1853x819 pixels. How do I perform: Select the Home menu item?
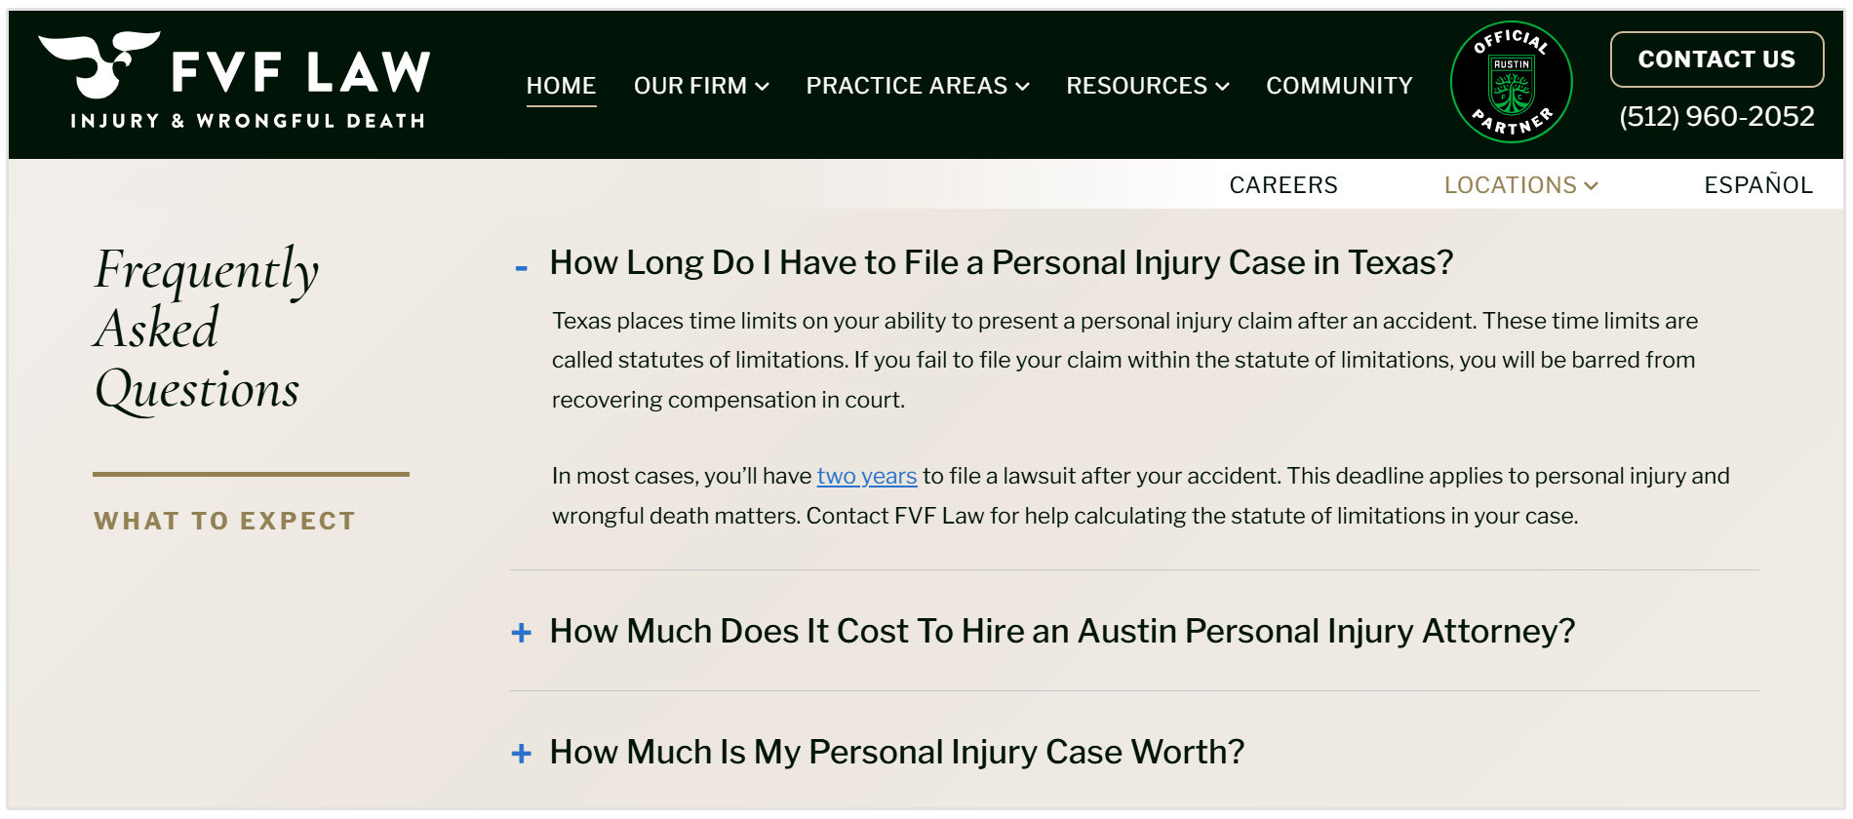561,86
